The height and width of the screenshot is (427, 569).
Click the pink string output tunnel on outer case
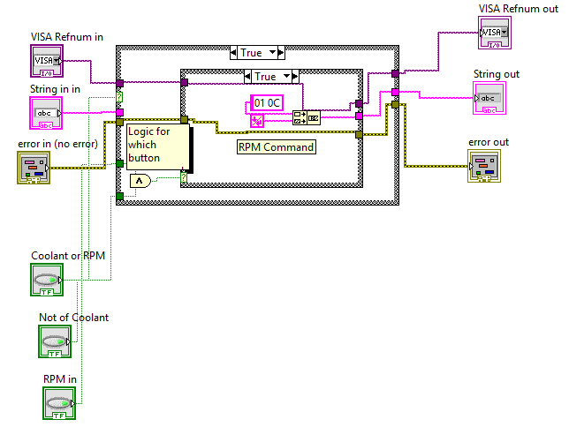point(395,92)
